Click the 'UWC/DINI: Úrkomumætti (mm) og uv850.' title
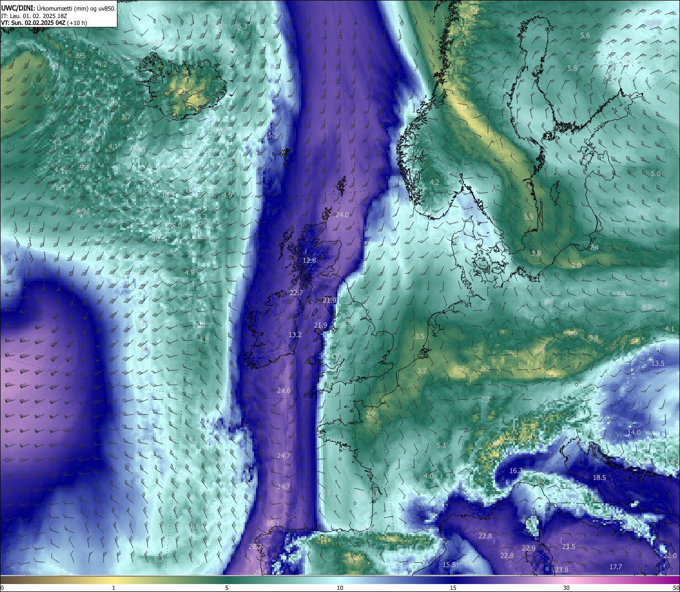The height and width of the screenshot is (592, 680). (x=58, y=8)
